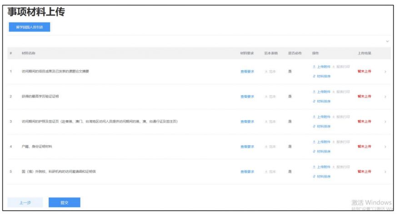Screen dimensions: 400x214
Task: Click 材料排序 sort icon in row 1
Action: [314, 76]
